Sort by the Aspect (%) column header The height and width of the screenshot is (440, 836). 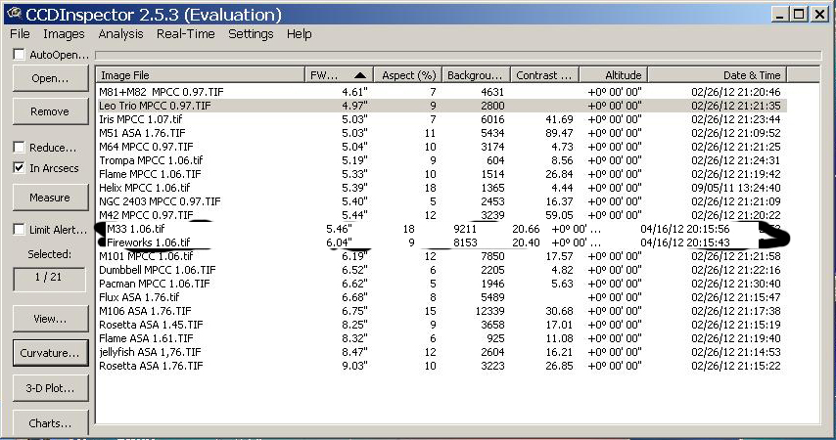pyautogui.click(x=408, y=75)
